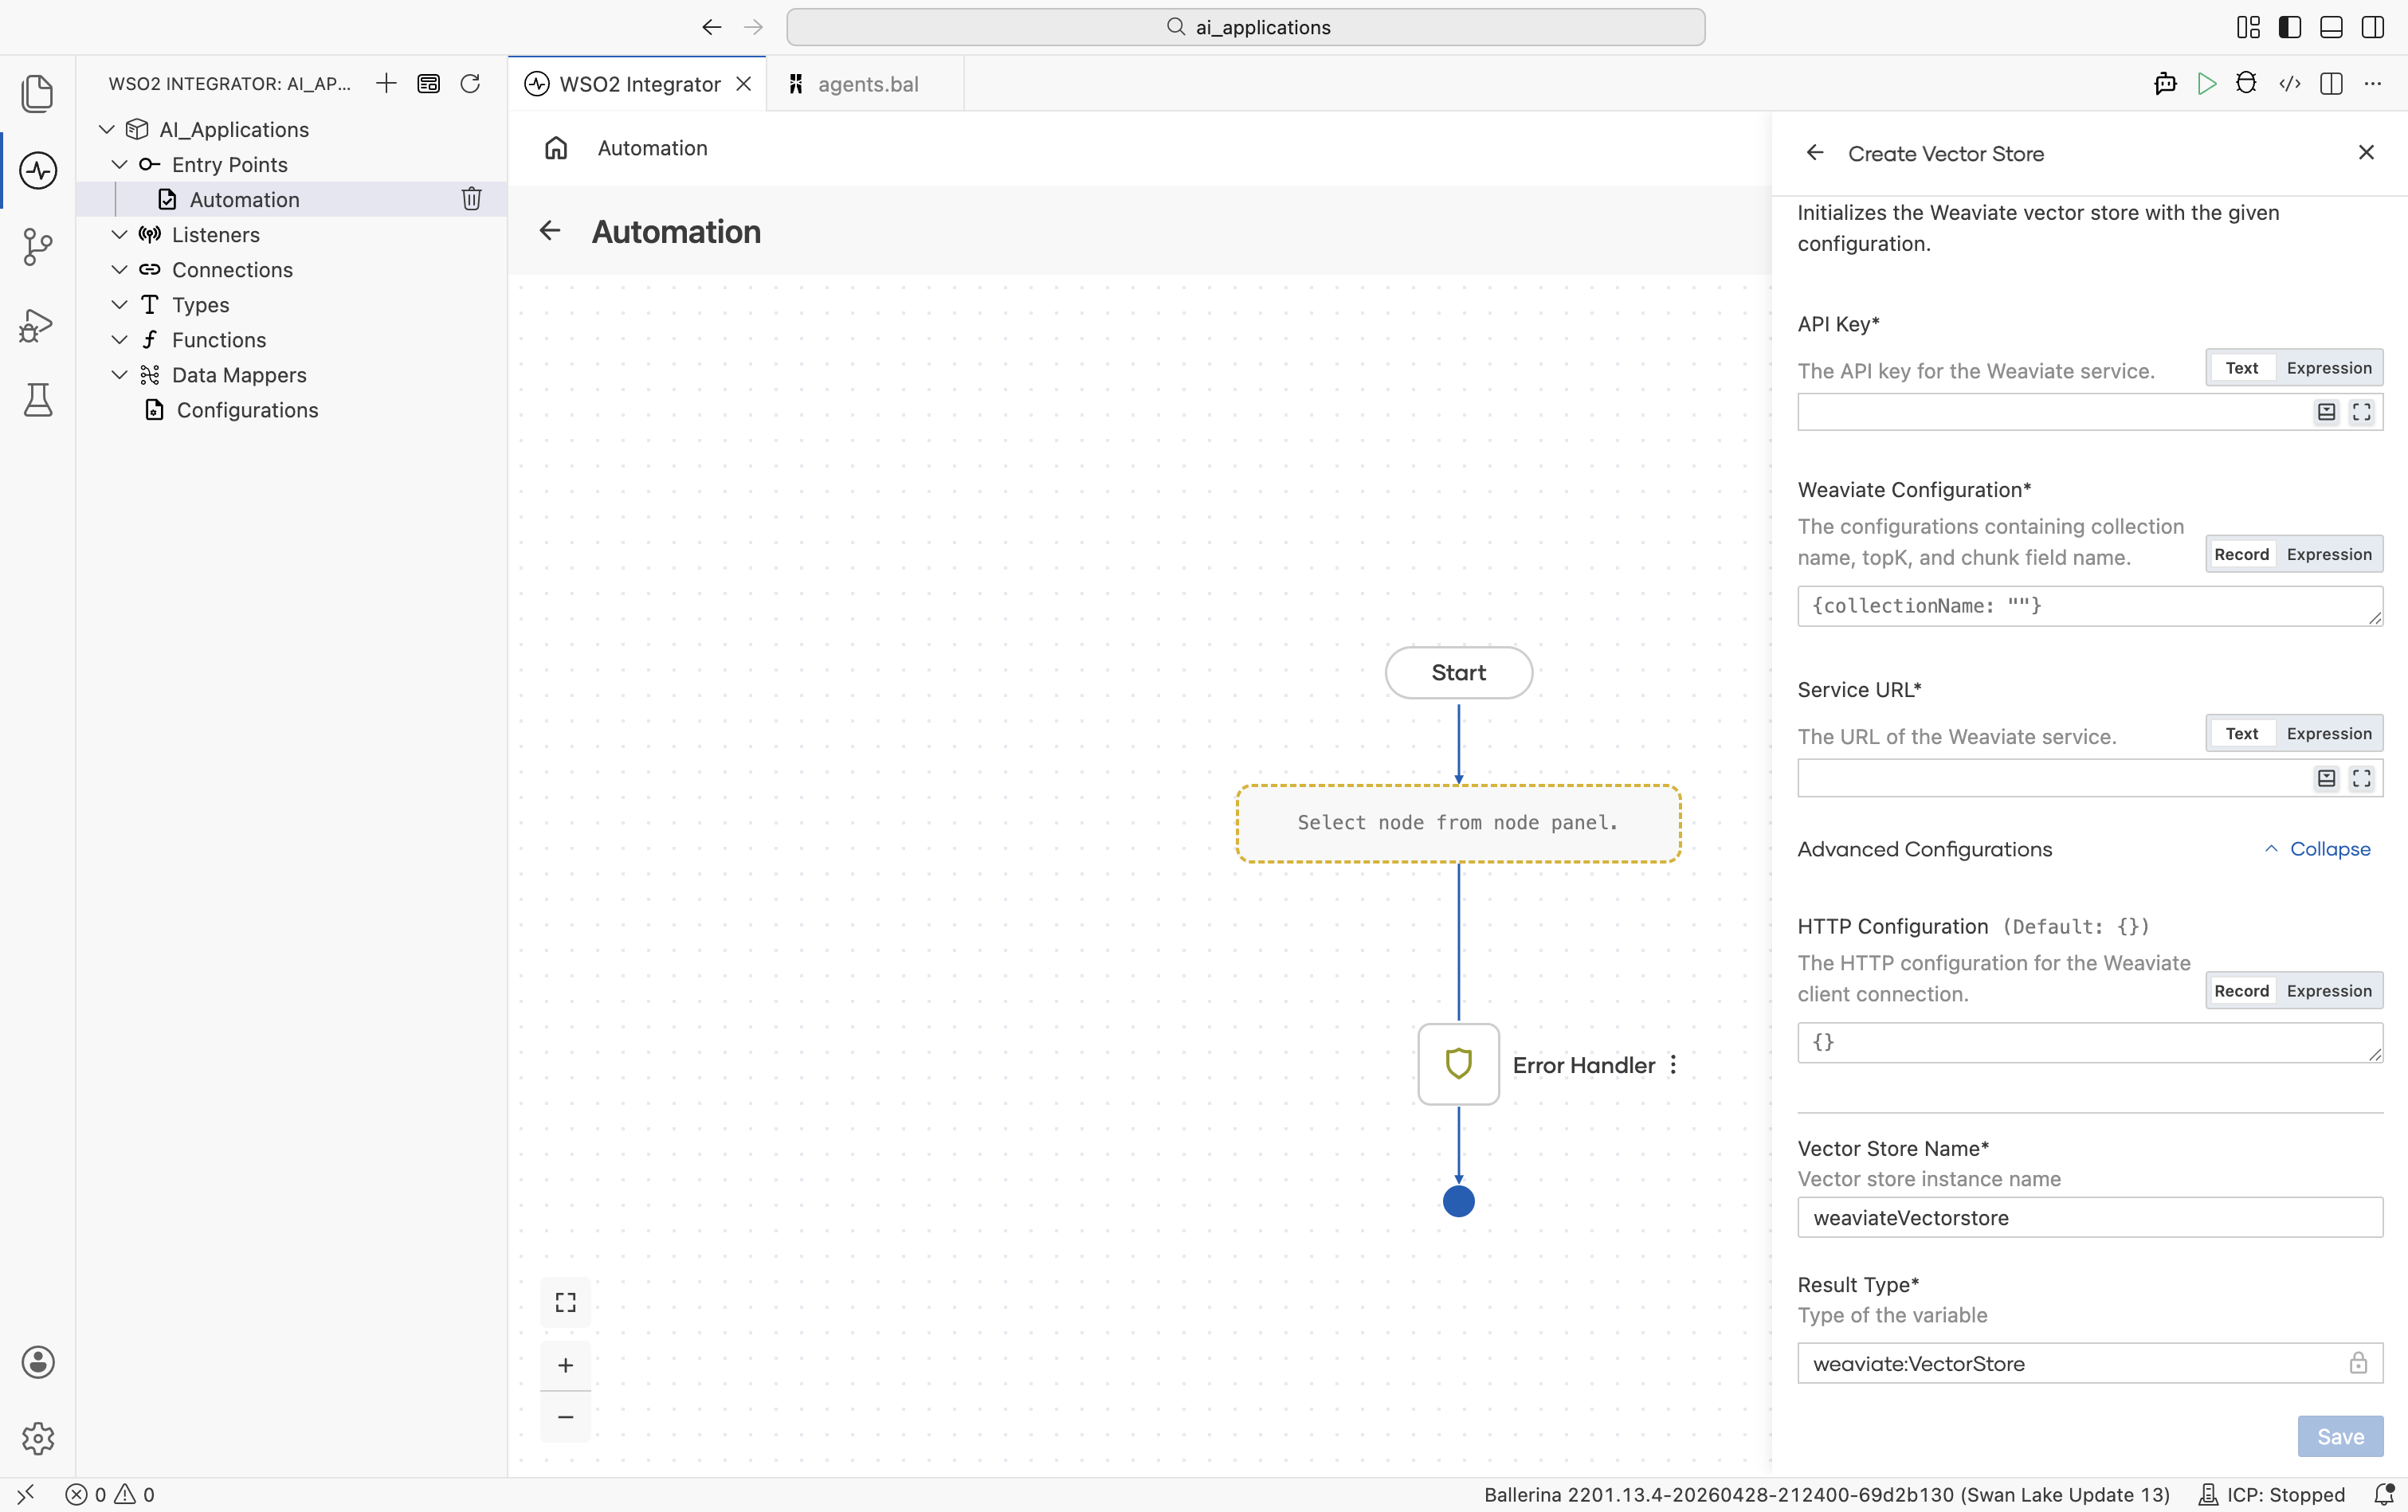The width and height of the screenshot is (2408, 1512).
Task: Click the back arrow in Create Vector Store panel
Action: tap(1815, 153)
